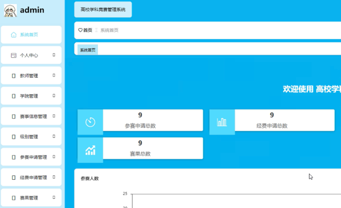Click the growth chart icon on 赛果总数 card
341x208 pixels.
pyautogui.click(x=90, y=150)
